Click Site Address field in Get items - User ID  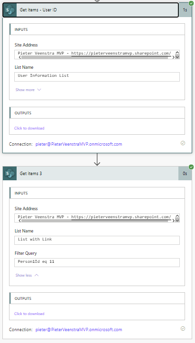(x=97, y=55)
